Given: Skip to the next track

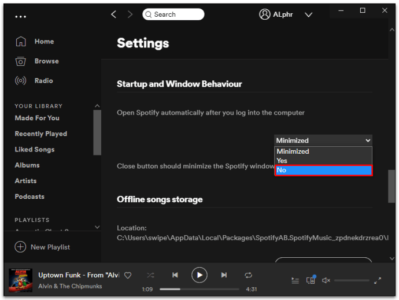Looking at the screenshot, I should pyautogui.click(x=224, y=275).
